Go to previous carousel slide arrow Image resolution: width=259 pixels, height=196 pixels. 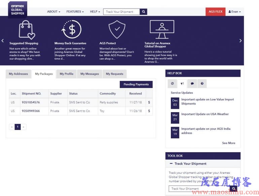(2, 41)
